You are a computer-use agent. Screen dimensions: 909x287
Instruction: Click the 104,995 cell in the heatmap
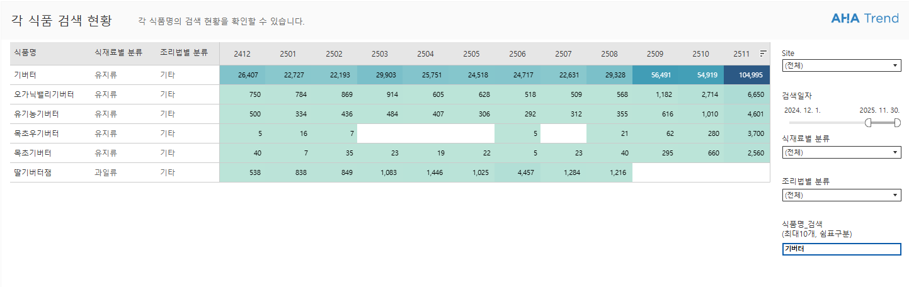[747, 75]
